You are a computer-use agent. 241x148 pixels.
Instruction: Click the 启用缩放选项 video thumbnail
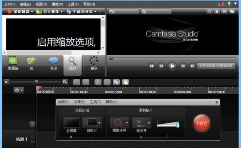tap(53, 34)
